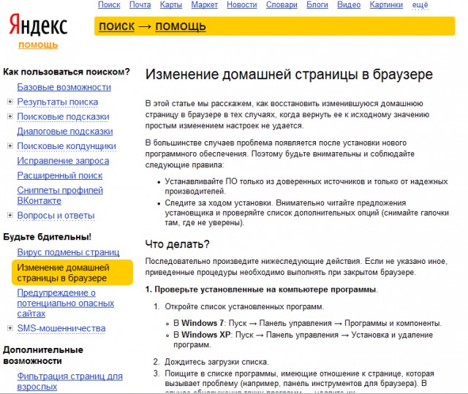This screenshot has width=468, height=394.
Task: Open Карты in top navigation
Action: [171, 5]
